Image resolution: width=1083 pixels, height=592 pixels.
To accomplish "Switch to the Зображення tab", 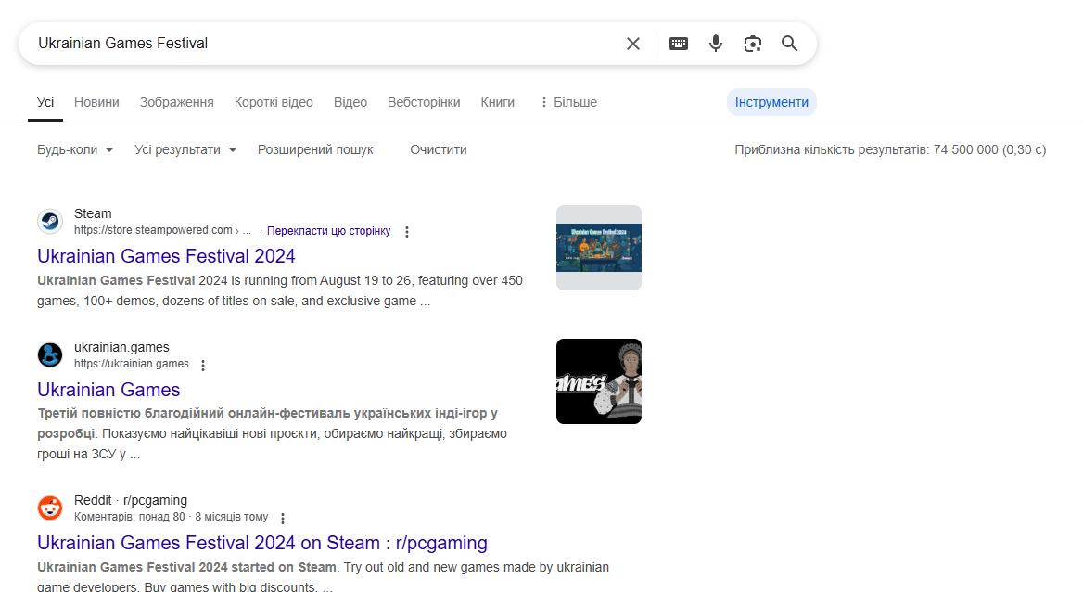I will click(x=177, y=102).
